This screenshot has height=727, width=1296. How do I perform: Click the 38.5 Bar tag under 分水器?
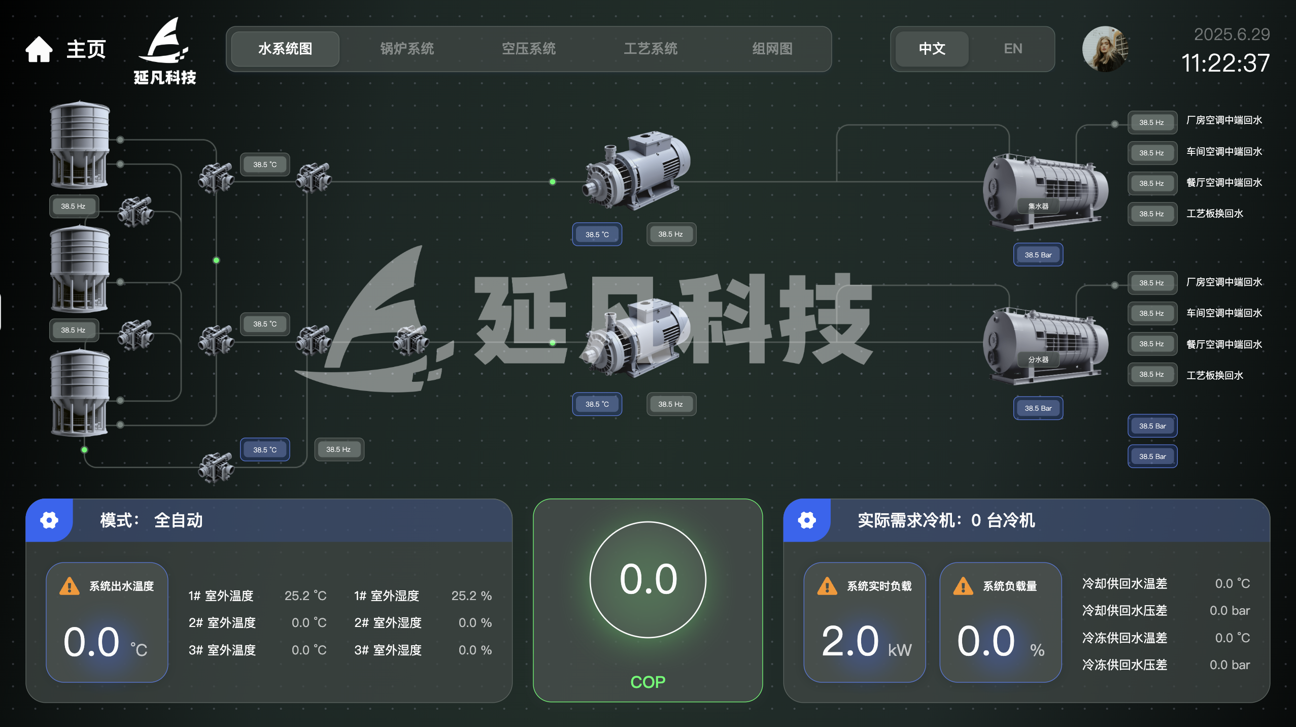(1038, 408)
